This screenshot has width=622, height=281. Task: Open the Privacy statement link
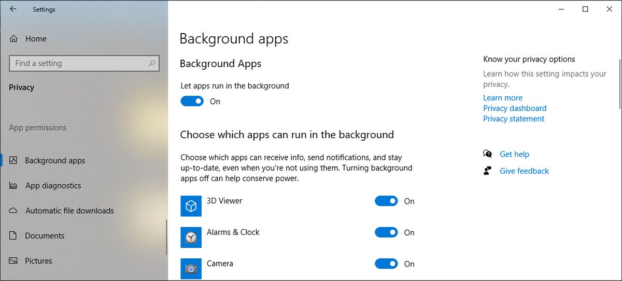tap(514, 119)
